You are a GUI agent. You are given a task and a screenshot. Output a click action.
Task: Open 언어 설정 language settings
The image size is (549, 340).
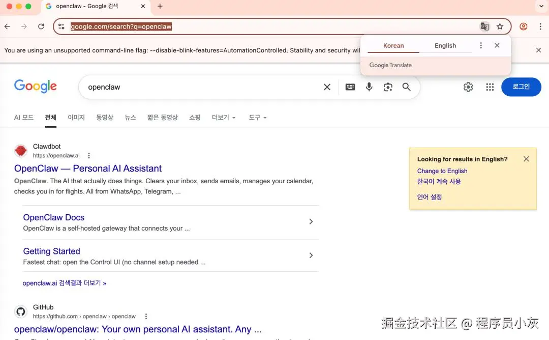(x=429, y=197)
